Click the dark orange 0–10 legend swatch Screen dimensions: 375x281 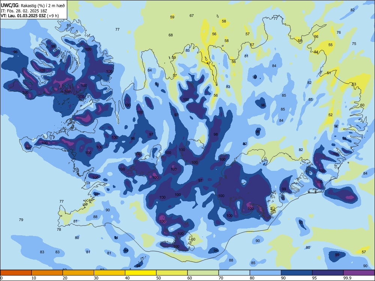tap(16, 273)
